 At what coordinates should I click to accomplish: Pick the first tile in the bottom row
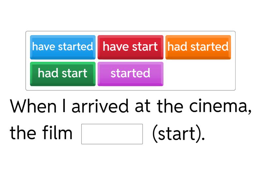click(63, 73)
